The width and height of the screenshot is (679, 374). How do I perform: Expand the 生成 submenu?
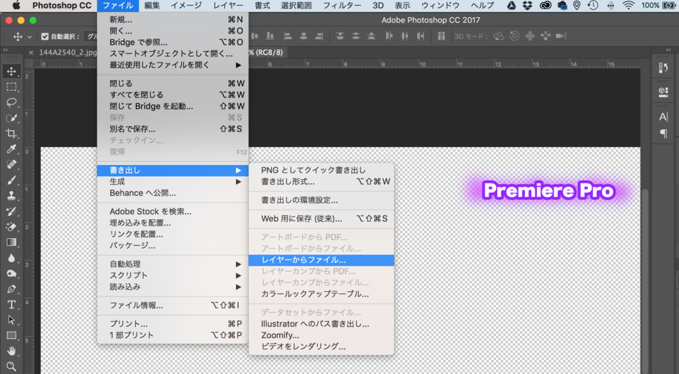tap(173, 181)
